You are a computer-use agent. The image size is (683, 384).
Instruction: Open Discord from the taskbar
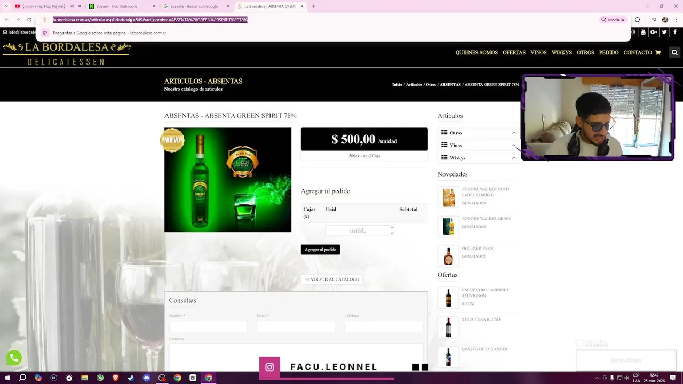click(x=146, y=378)
